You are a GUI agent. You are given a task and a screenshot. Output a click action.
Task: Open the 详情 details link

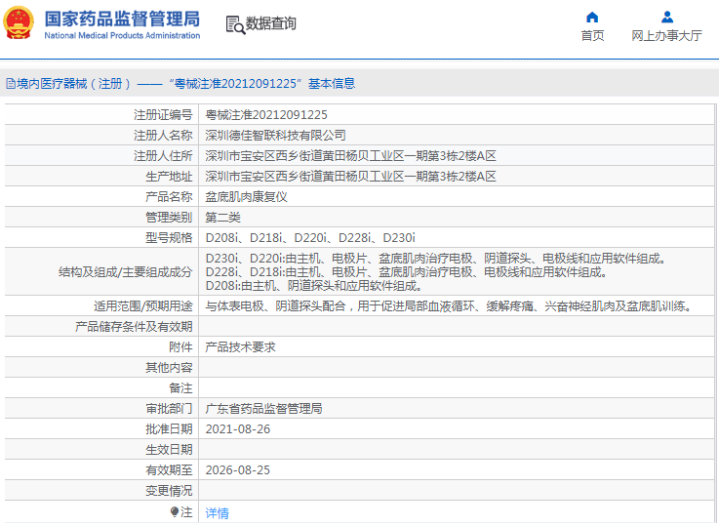click(x=217, y=512)
